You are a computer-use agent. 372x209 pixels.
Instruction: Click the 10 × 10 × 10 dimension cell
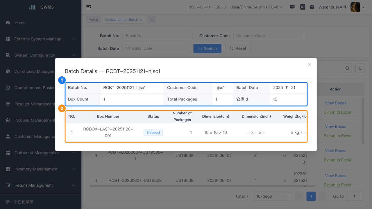pos(216,132)
